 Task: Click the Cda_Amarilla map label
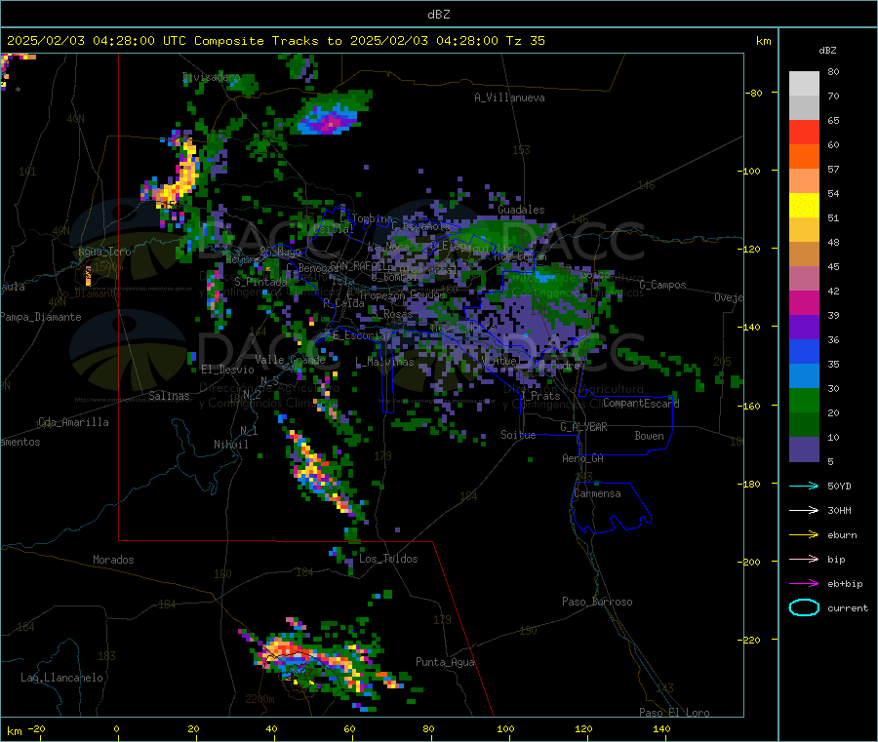tap(73, 422)
